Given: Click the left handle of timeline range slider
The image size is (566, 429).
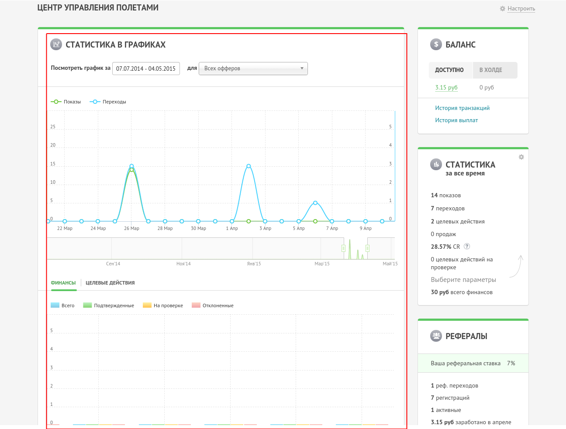Looking at the screenshot, I should (x=343, y=248).
